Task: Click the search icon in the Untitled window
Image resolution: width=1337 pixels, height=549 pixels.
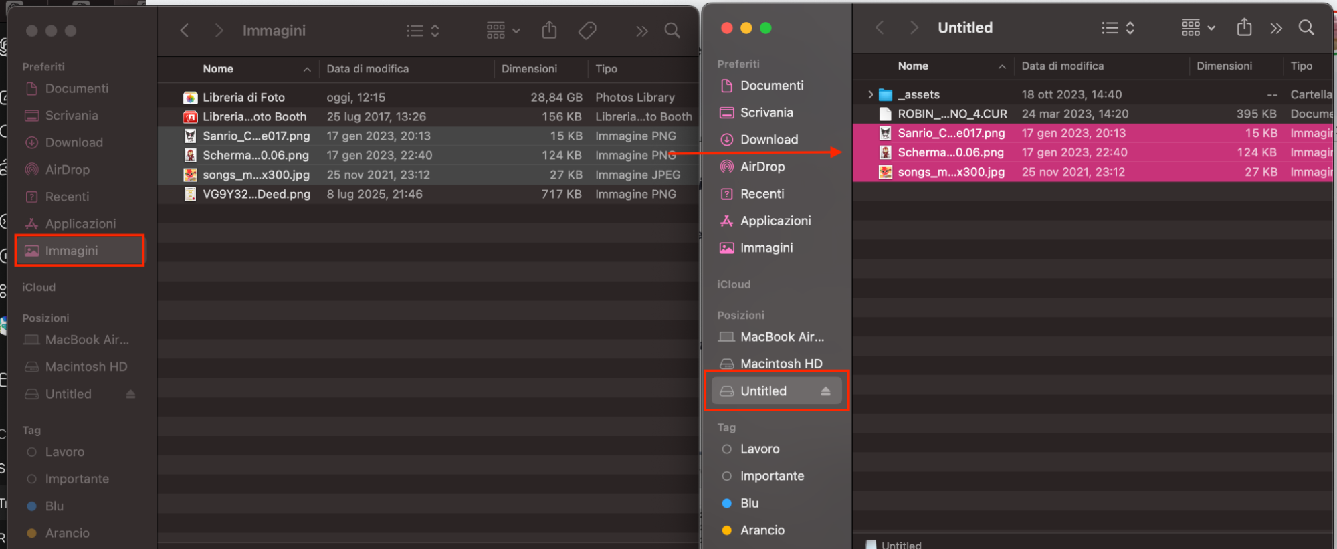Action: [1306, 27]
